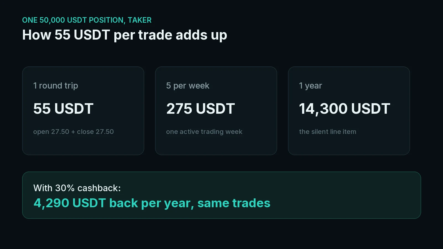Click the 'How 55 USDT per trade adds up' heading

click(125, 35)
